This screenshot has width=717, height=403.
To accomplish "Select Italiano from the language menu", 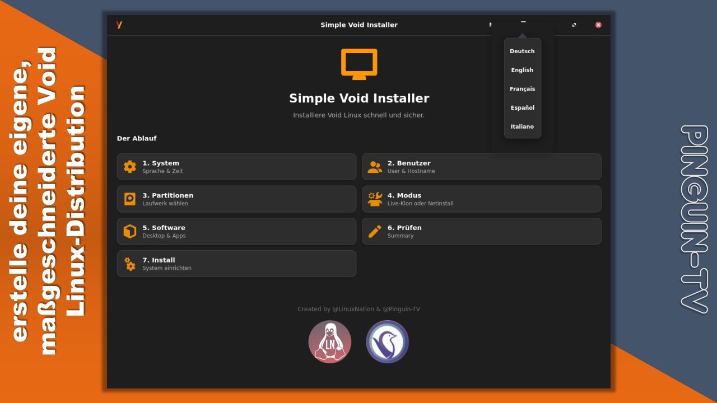I will 522,126.
